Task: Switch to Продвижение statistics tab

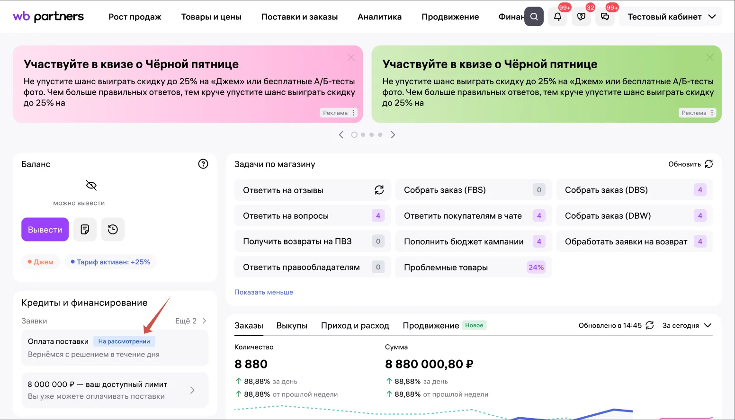Action: [x=430, y=326]
